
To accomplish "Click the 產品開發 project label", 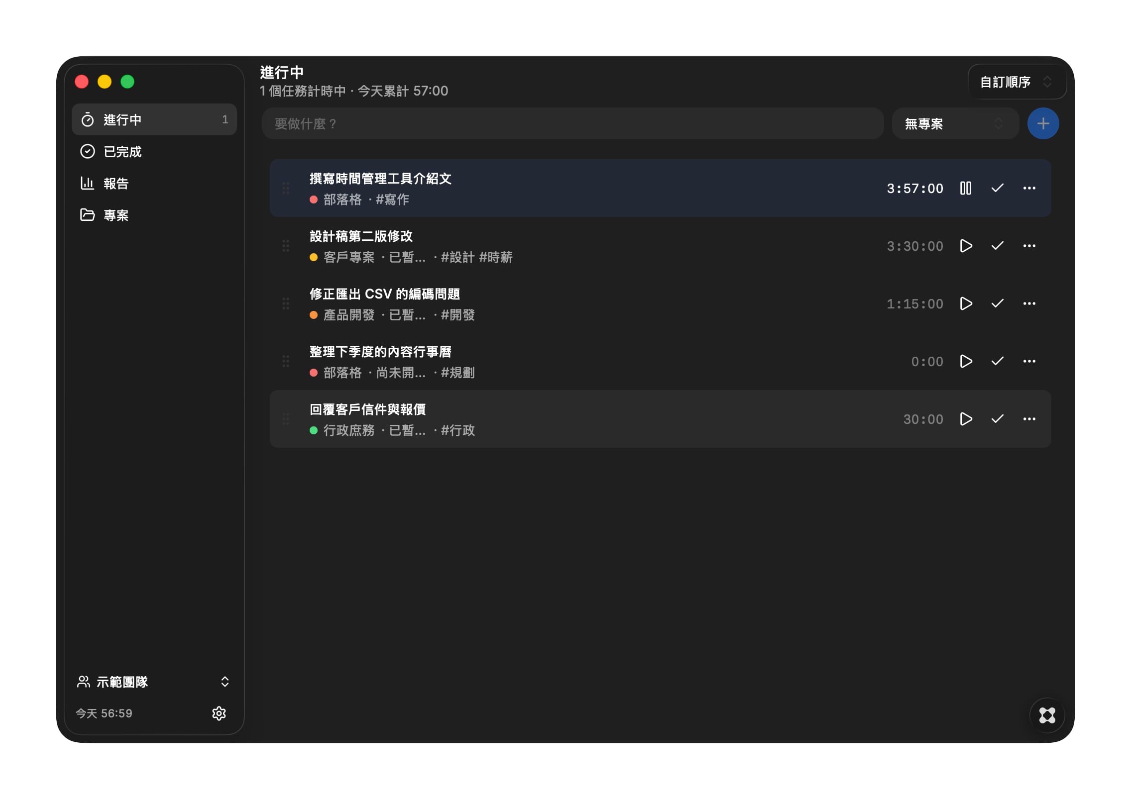I will (x=349, y=315).
